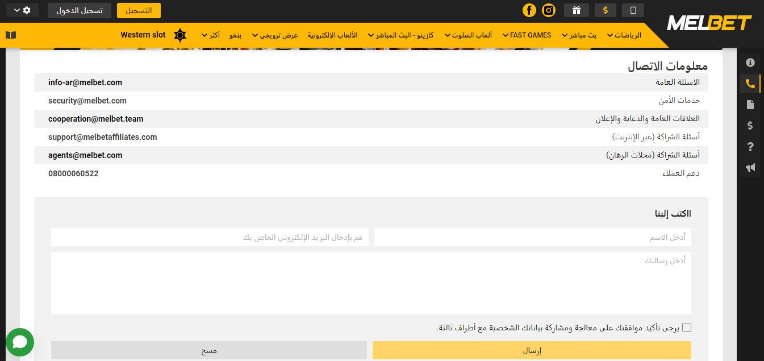Select the phone contact icon in right sidebar

[x=750, y=83]
